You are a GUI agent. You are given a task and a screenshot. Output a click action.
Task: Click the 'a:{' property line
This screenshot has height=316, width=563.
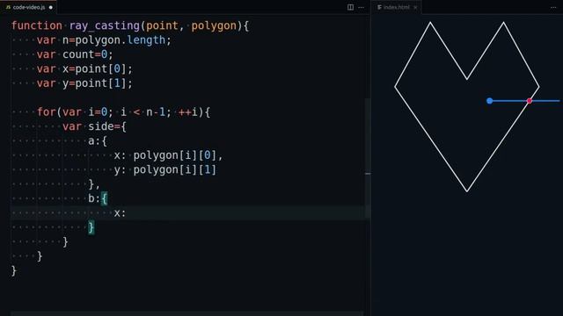[x=98, y=140]
